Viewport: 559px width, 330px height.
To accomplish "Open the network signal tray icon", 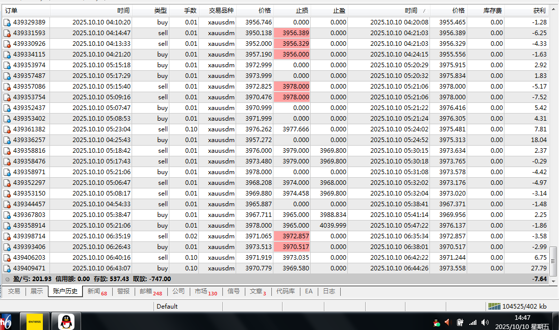I will point(473,322).
